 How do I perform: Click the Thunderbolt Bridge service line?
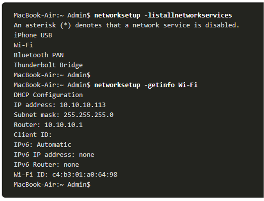click(x=48, y=65)
